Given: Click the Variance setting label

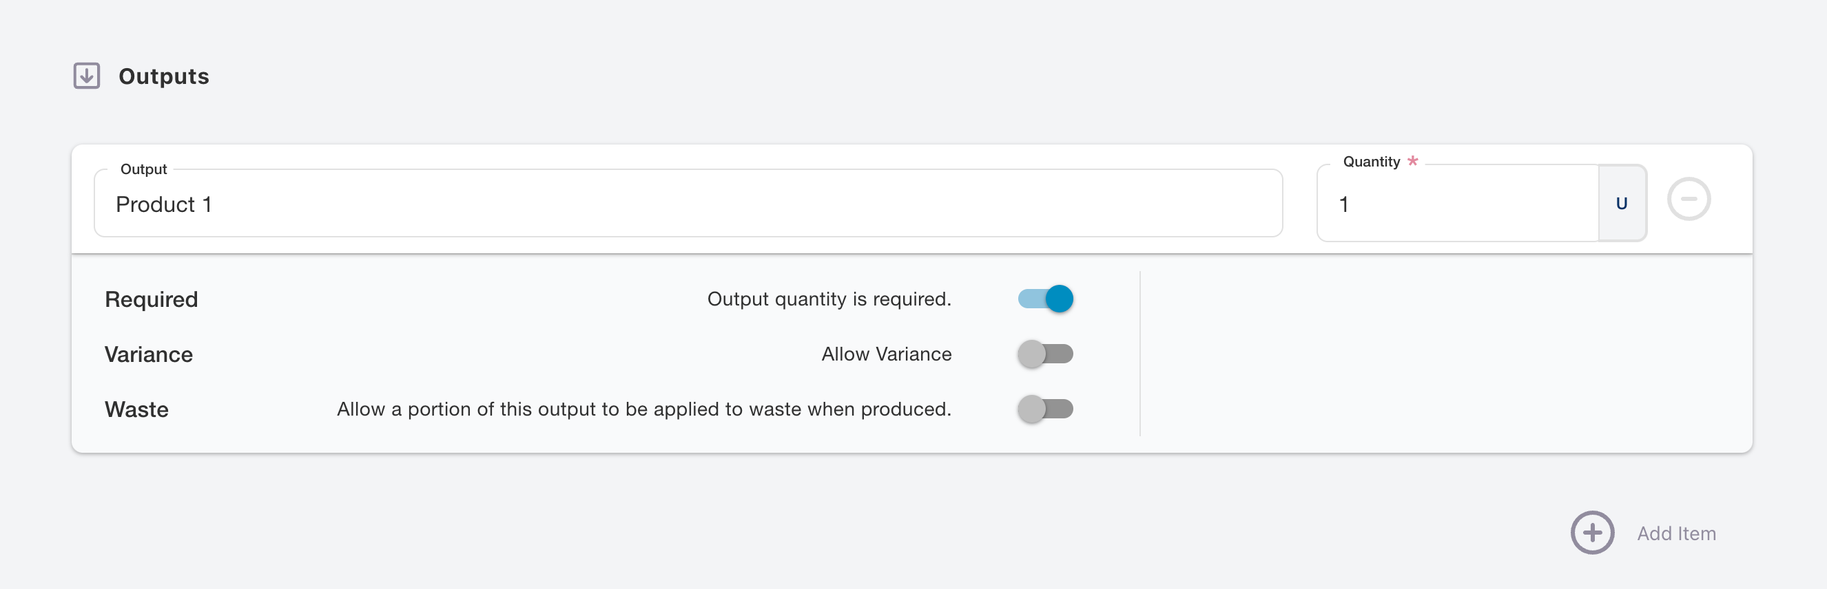Looking at the screenshot, I should (148, 354).
